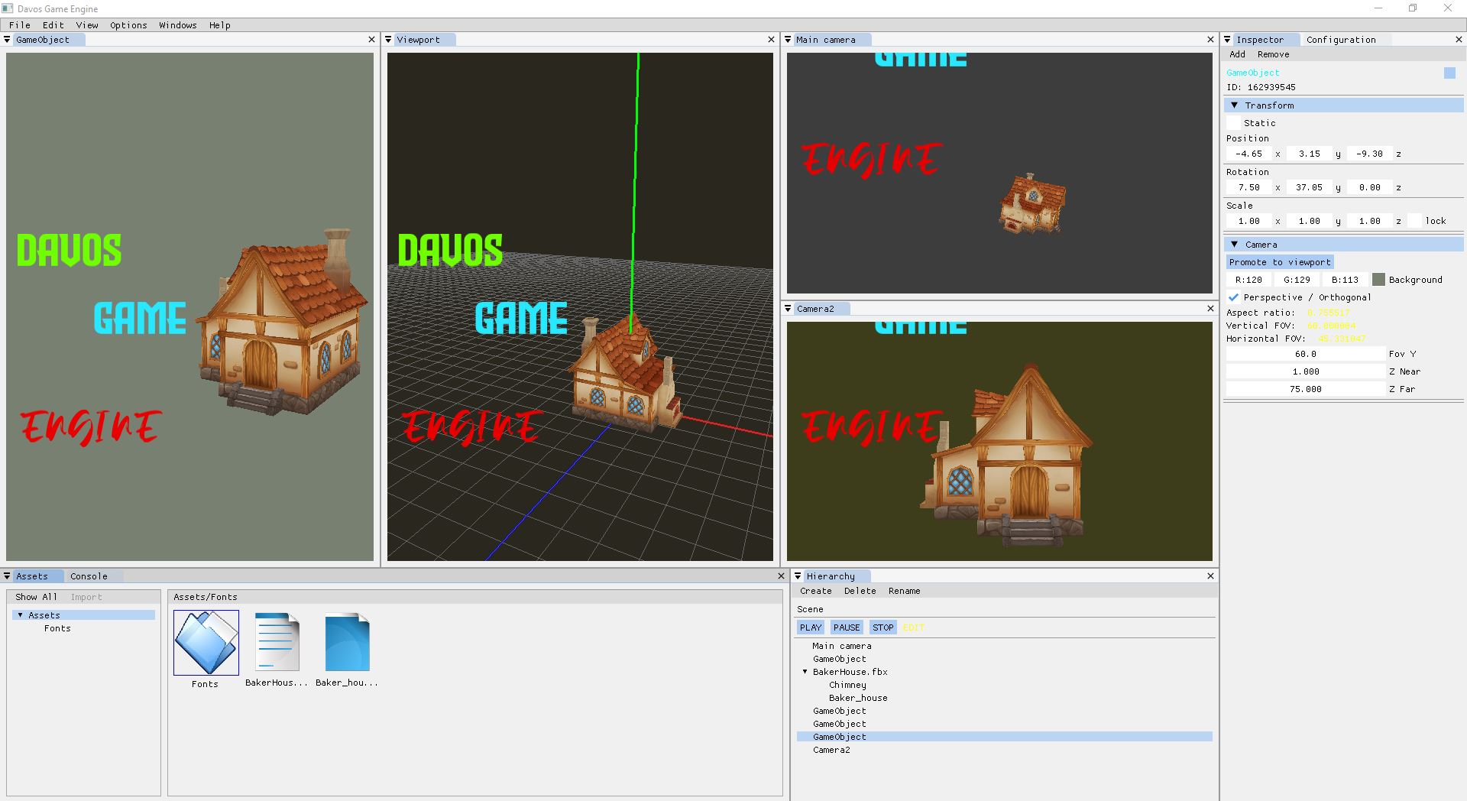Select Chimney in Hierarchy
The width and height of the screenshot is (1467, 801).
pyautogui.click(x=848, y=685)
